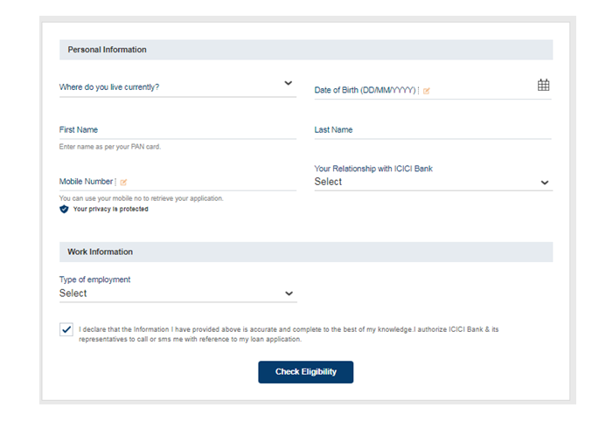Image resolution: width=599 pixels, height=421 pixels.
Task: Open the Relationship with ICICI Bank dropdown arrow
Action: point(544,183)
